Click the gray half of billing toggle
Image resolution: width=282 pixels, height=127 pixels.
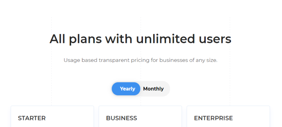[155, 89]
